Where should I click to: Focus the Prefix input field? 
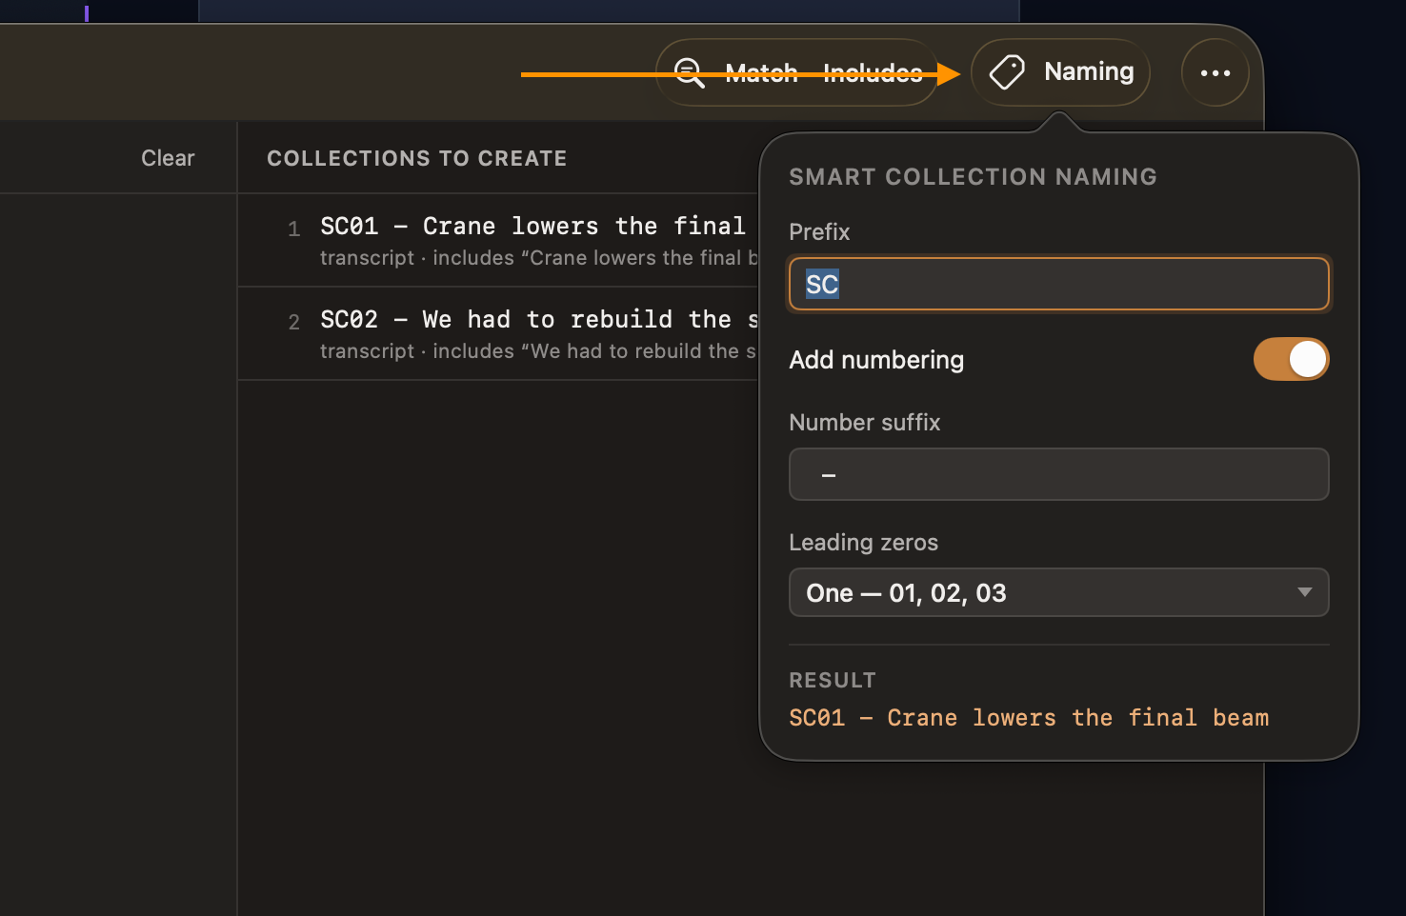tap(1058, 284)
